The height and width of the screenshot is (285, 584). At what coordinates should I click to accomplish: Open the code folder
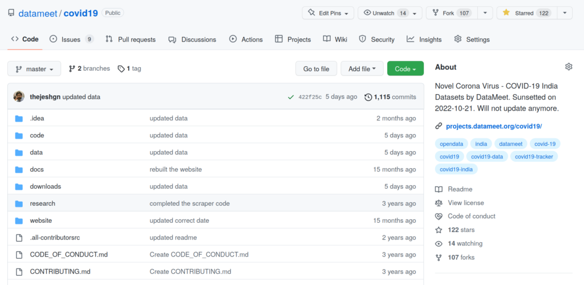point(37,136)
